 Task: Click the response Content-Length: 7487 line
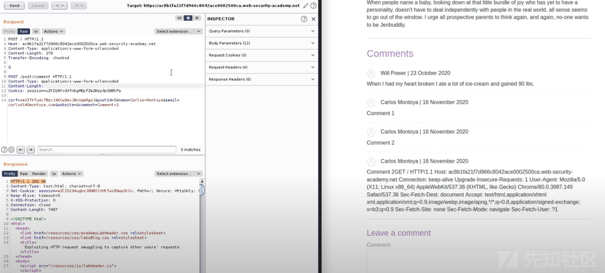point(34,210)
